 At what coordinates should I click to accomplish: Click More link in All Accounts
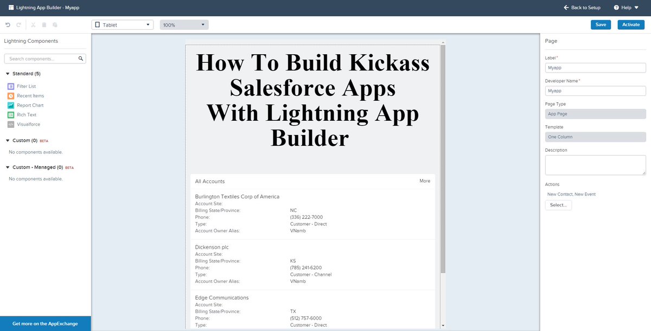tap(425, 181)
